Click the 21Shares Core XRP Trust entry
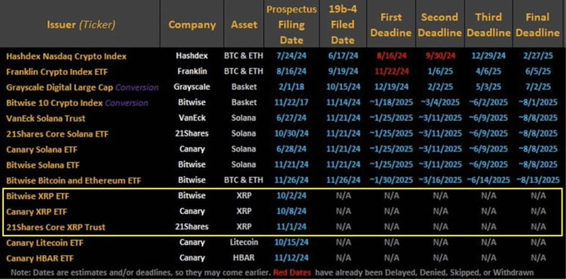Viewport: 566px width, 279px height. (55, 227)
